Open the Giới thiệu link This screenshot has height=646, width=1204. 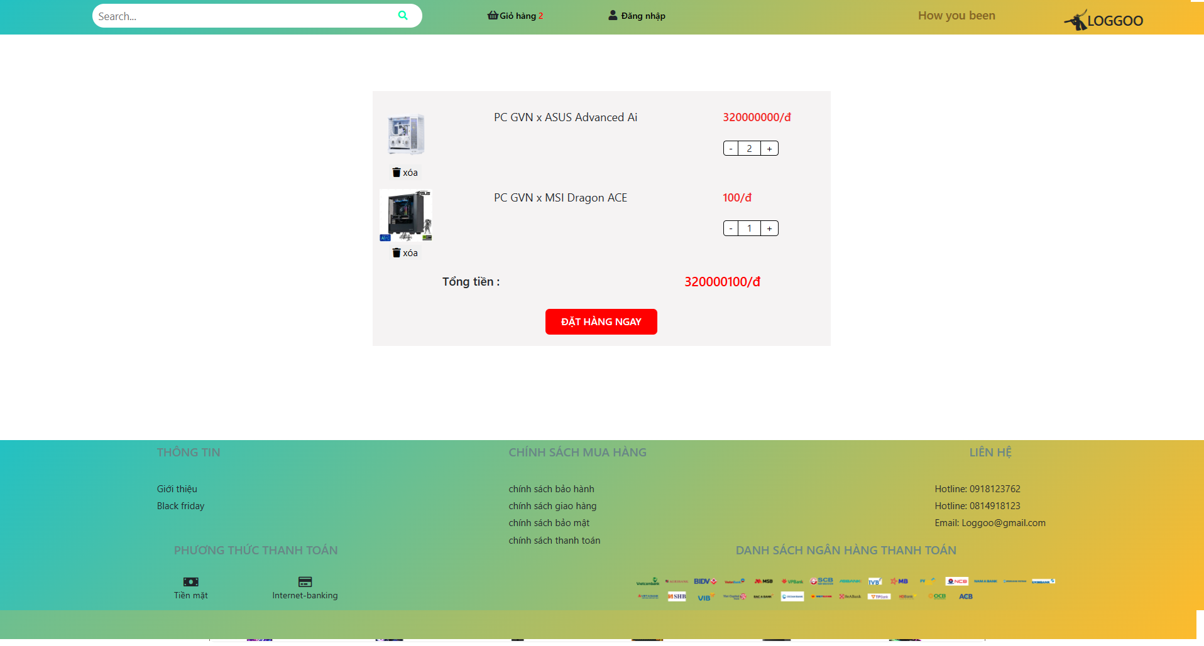click(177, 489)
